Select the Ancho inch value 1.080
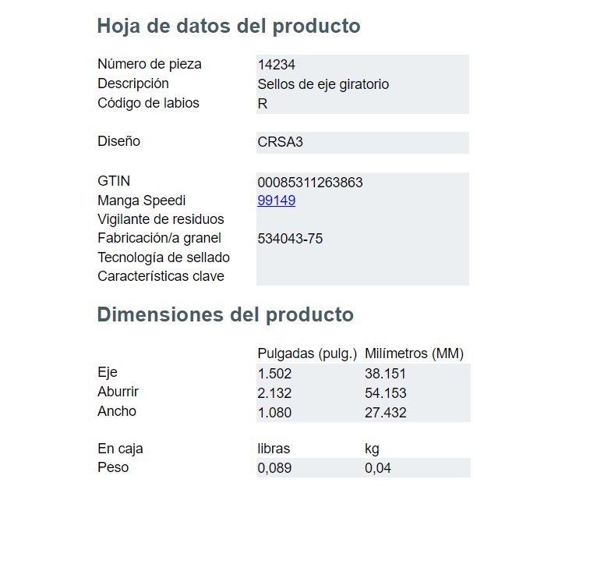 [x=274, y=413]
